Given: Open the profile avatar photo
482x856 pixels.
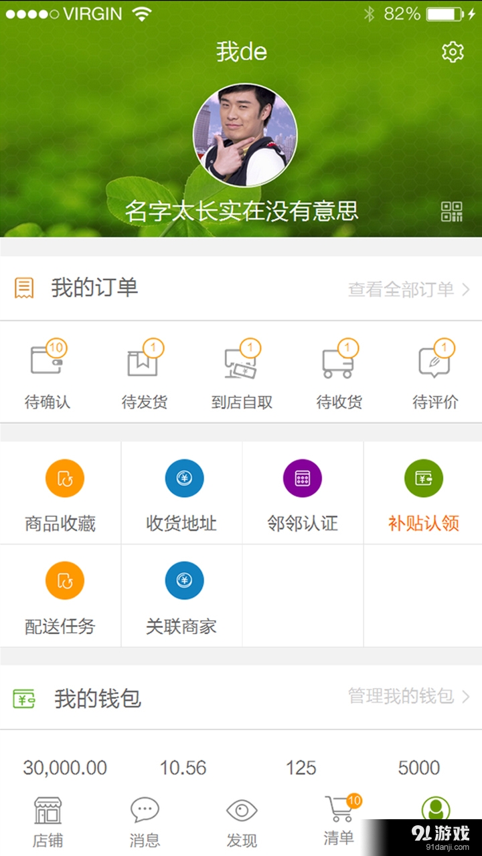Looking at the screenshot, I should tap(245, 135).
